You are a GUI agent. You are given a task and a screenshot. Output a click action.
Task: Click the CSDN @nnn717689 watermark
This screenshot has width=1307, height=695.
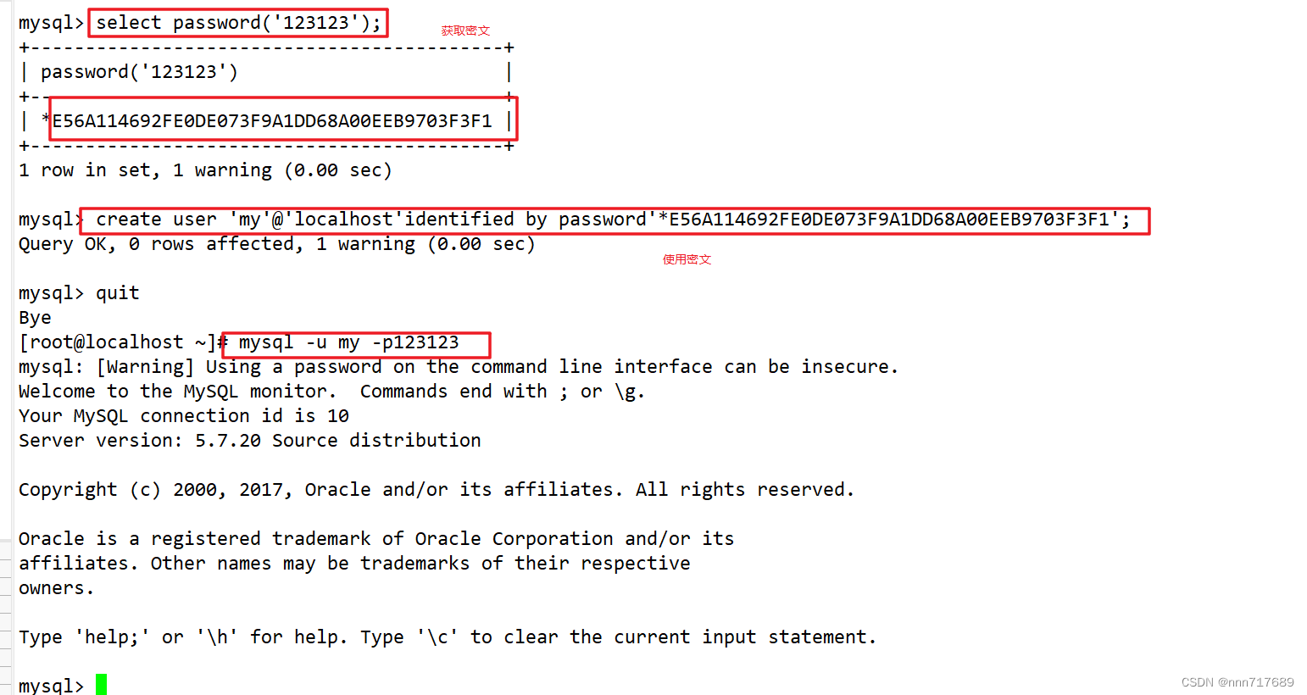(x=1237, y=682)
